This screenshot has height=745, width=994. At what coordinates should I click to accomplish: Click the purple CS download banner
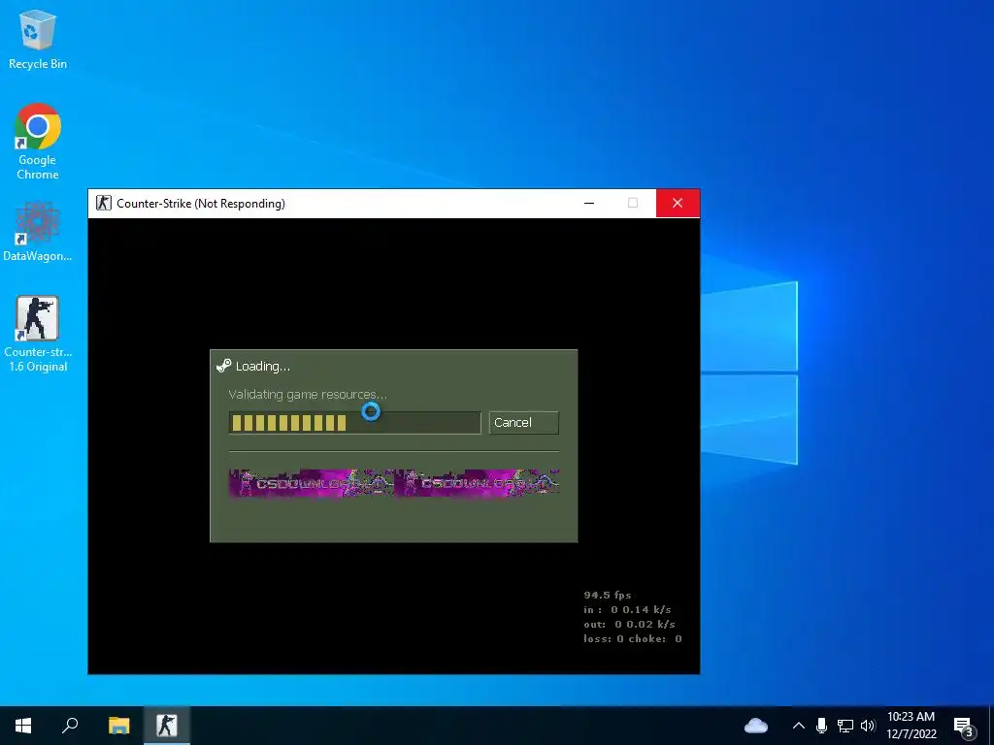click(394, 483)
